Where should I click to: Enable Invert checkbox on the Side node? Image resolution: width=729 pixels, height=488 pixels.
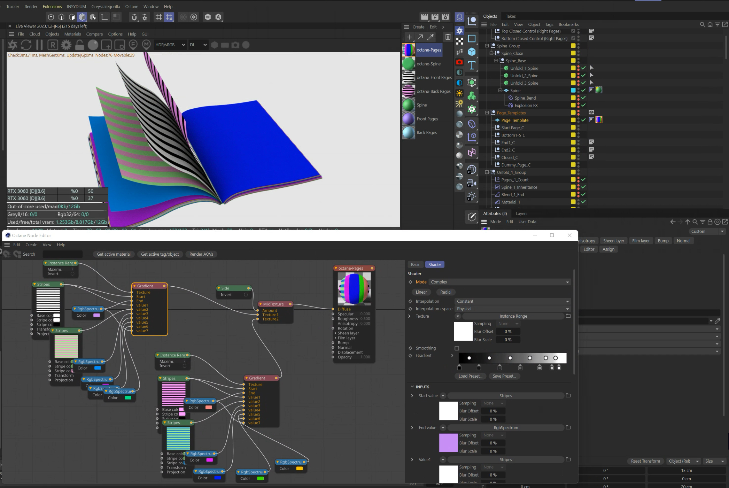[x=246, y=295]
